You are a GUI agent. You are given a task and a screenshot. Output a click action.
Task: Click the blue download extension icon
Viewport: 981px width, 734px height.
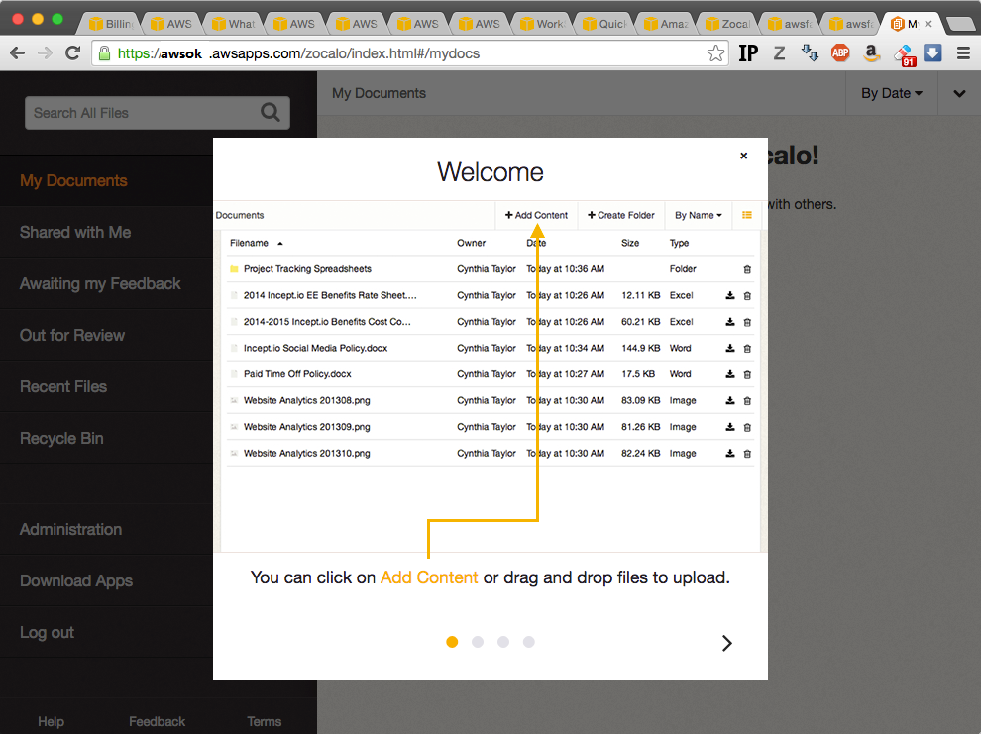pos(932,53)
